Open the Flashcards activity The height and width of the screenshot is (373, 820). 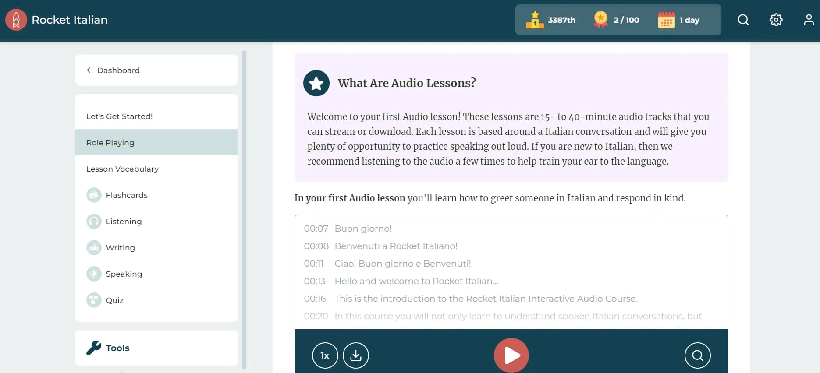coord(126,195)
